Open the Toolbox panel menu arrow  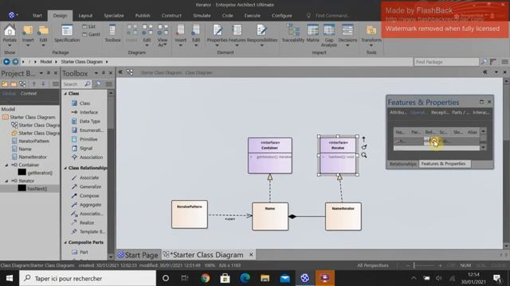[96, 73]
